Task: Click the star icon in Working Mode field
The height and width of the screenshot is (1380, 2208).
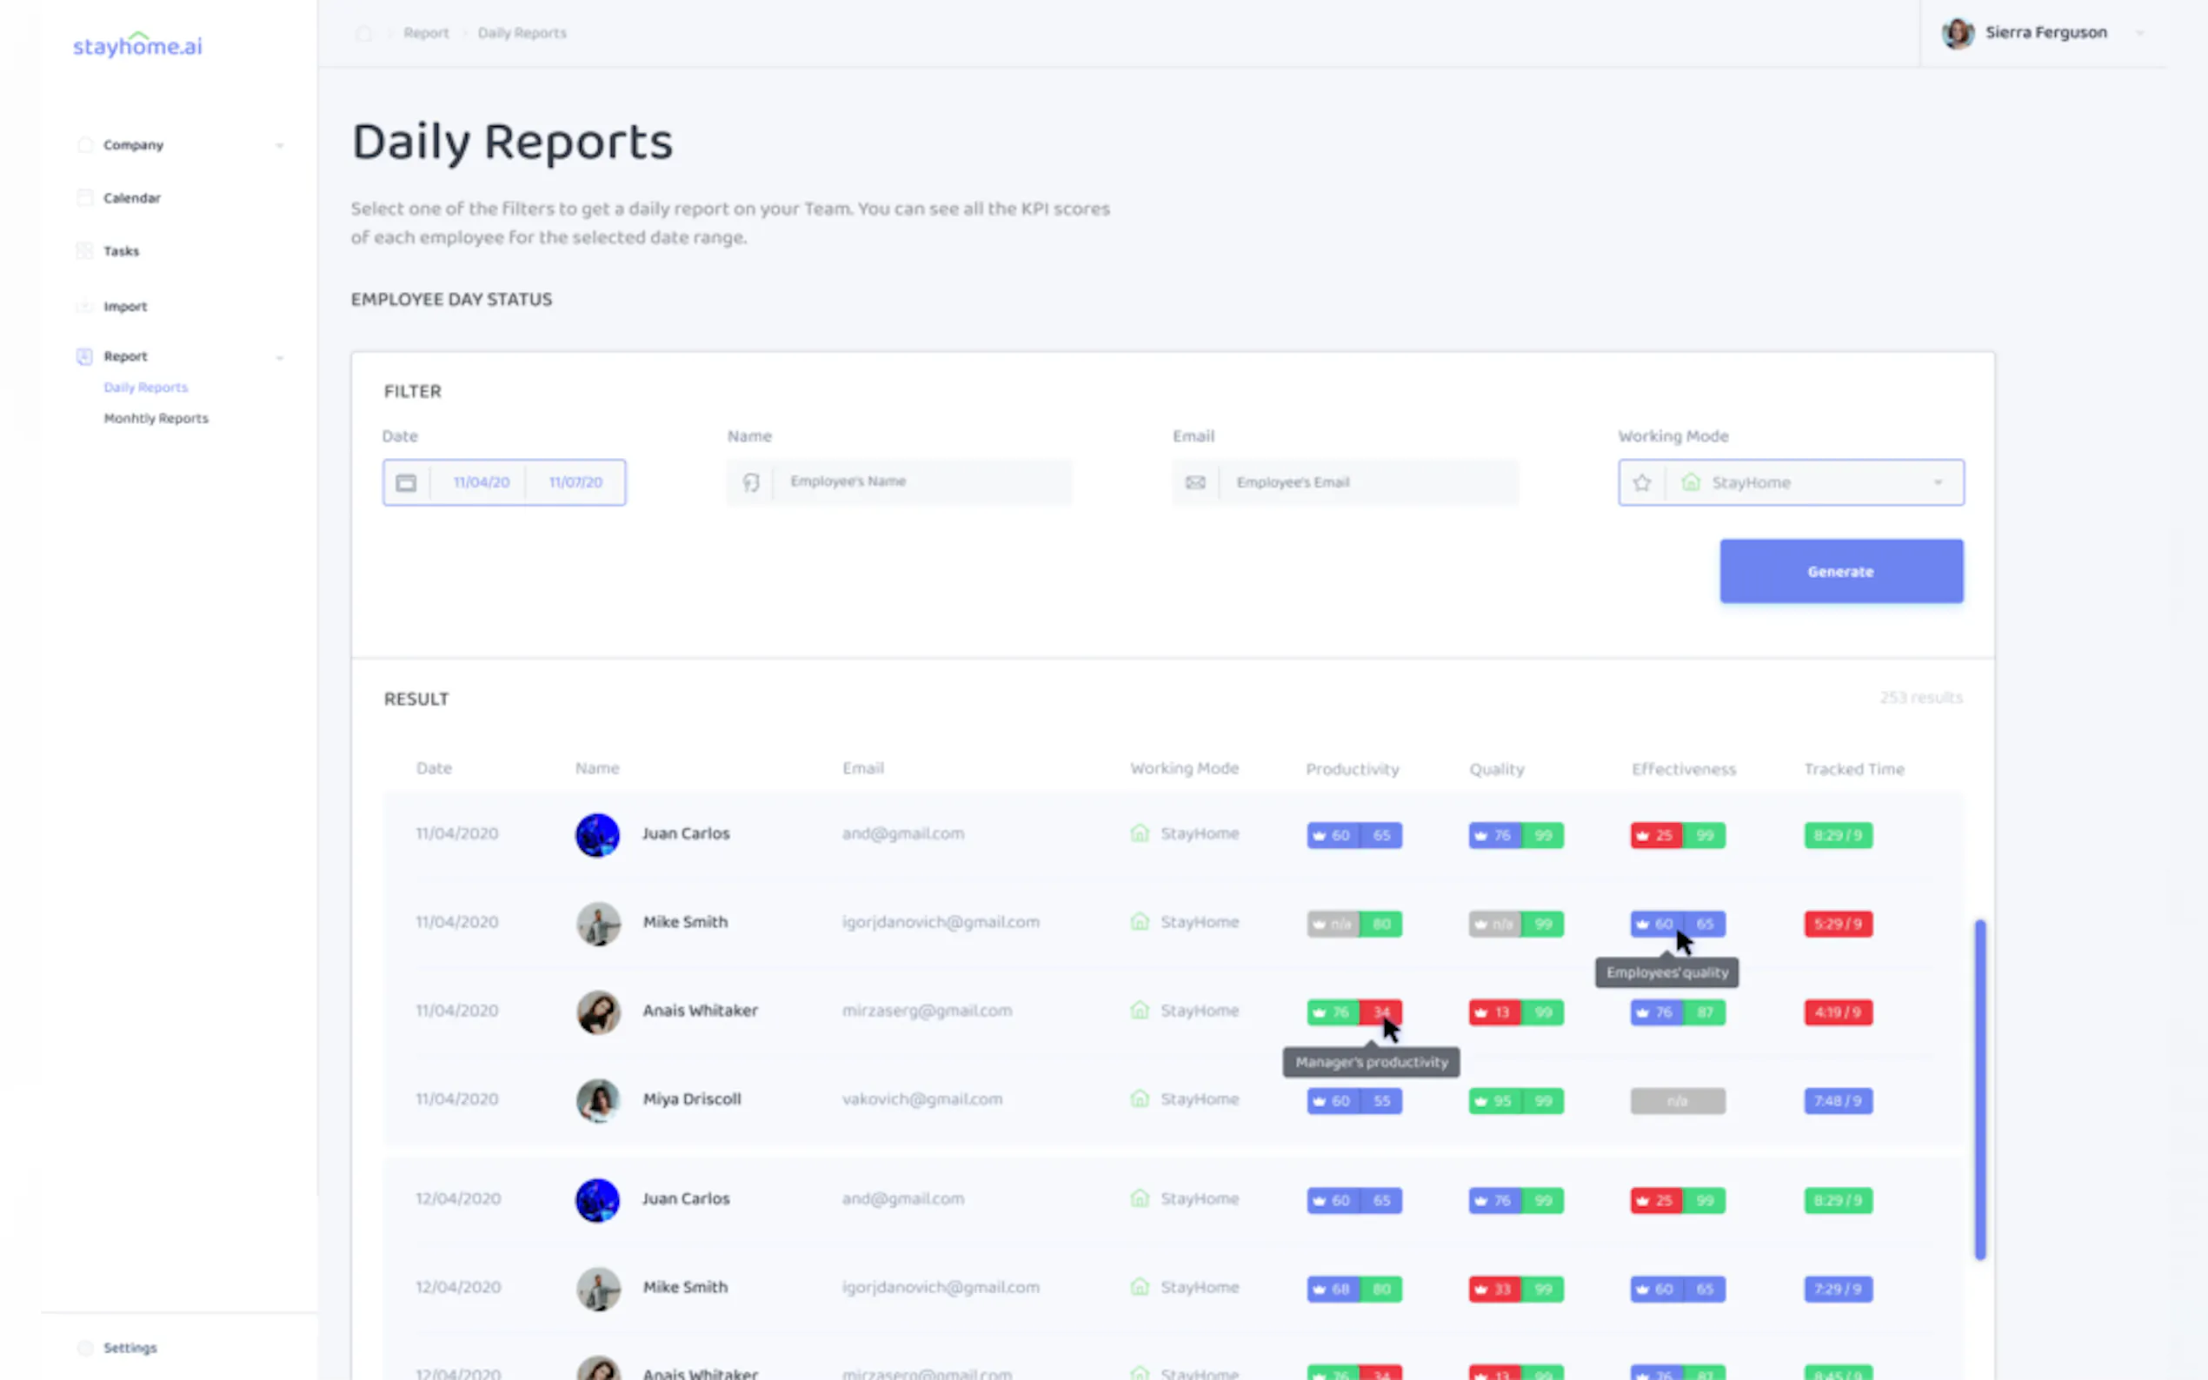Action: [x=1641, y=483]
